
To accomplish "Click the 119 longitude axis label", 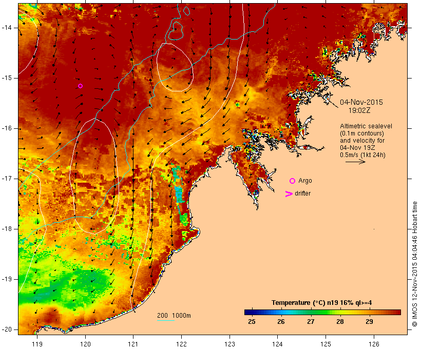I will point(37,344).
